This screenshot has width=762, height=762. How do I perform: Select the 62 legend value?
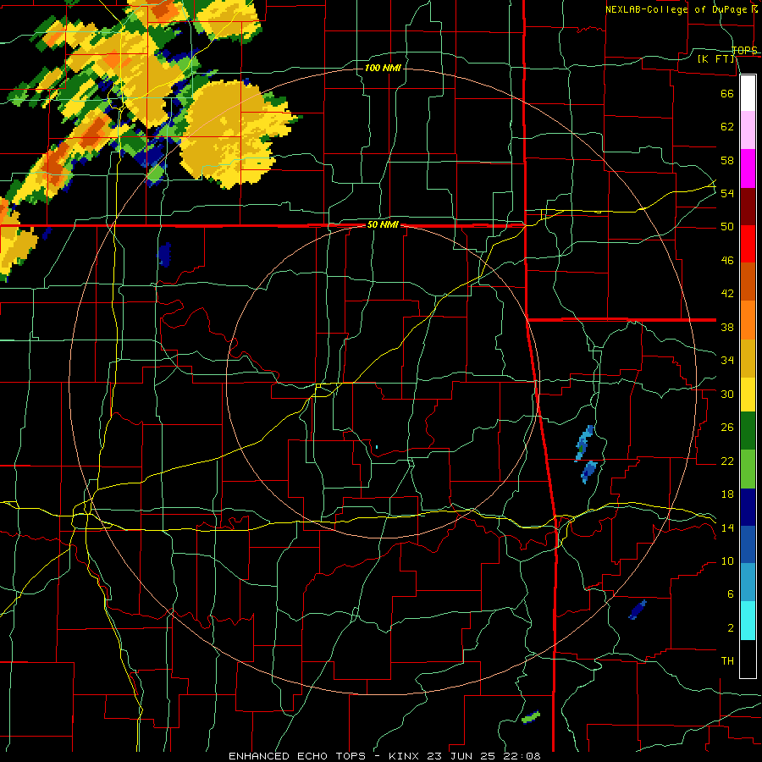point(727,127)
